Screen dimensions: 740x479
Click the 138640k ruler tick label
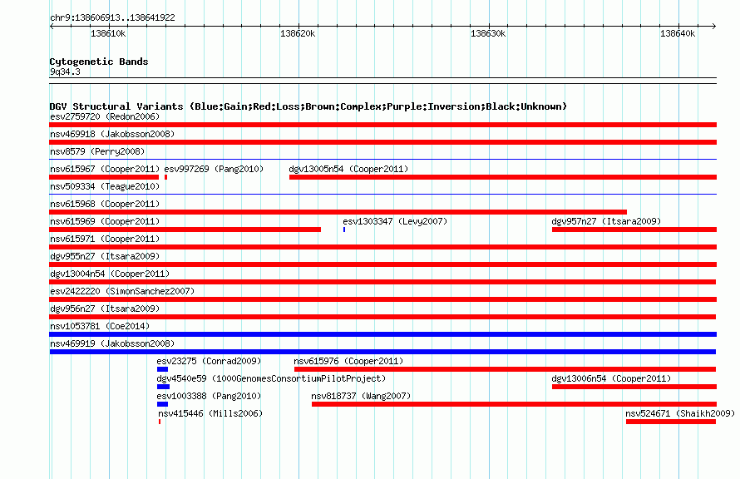(x=678, y=33)
